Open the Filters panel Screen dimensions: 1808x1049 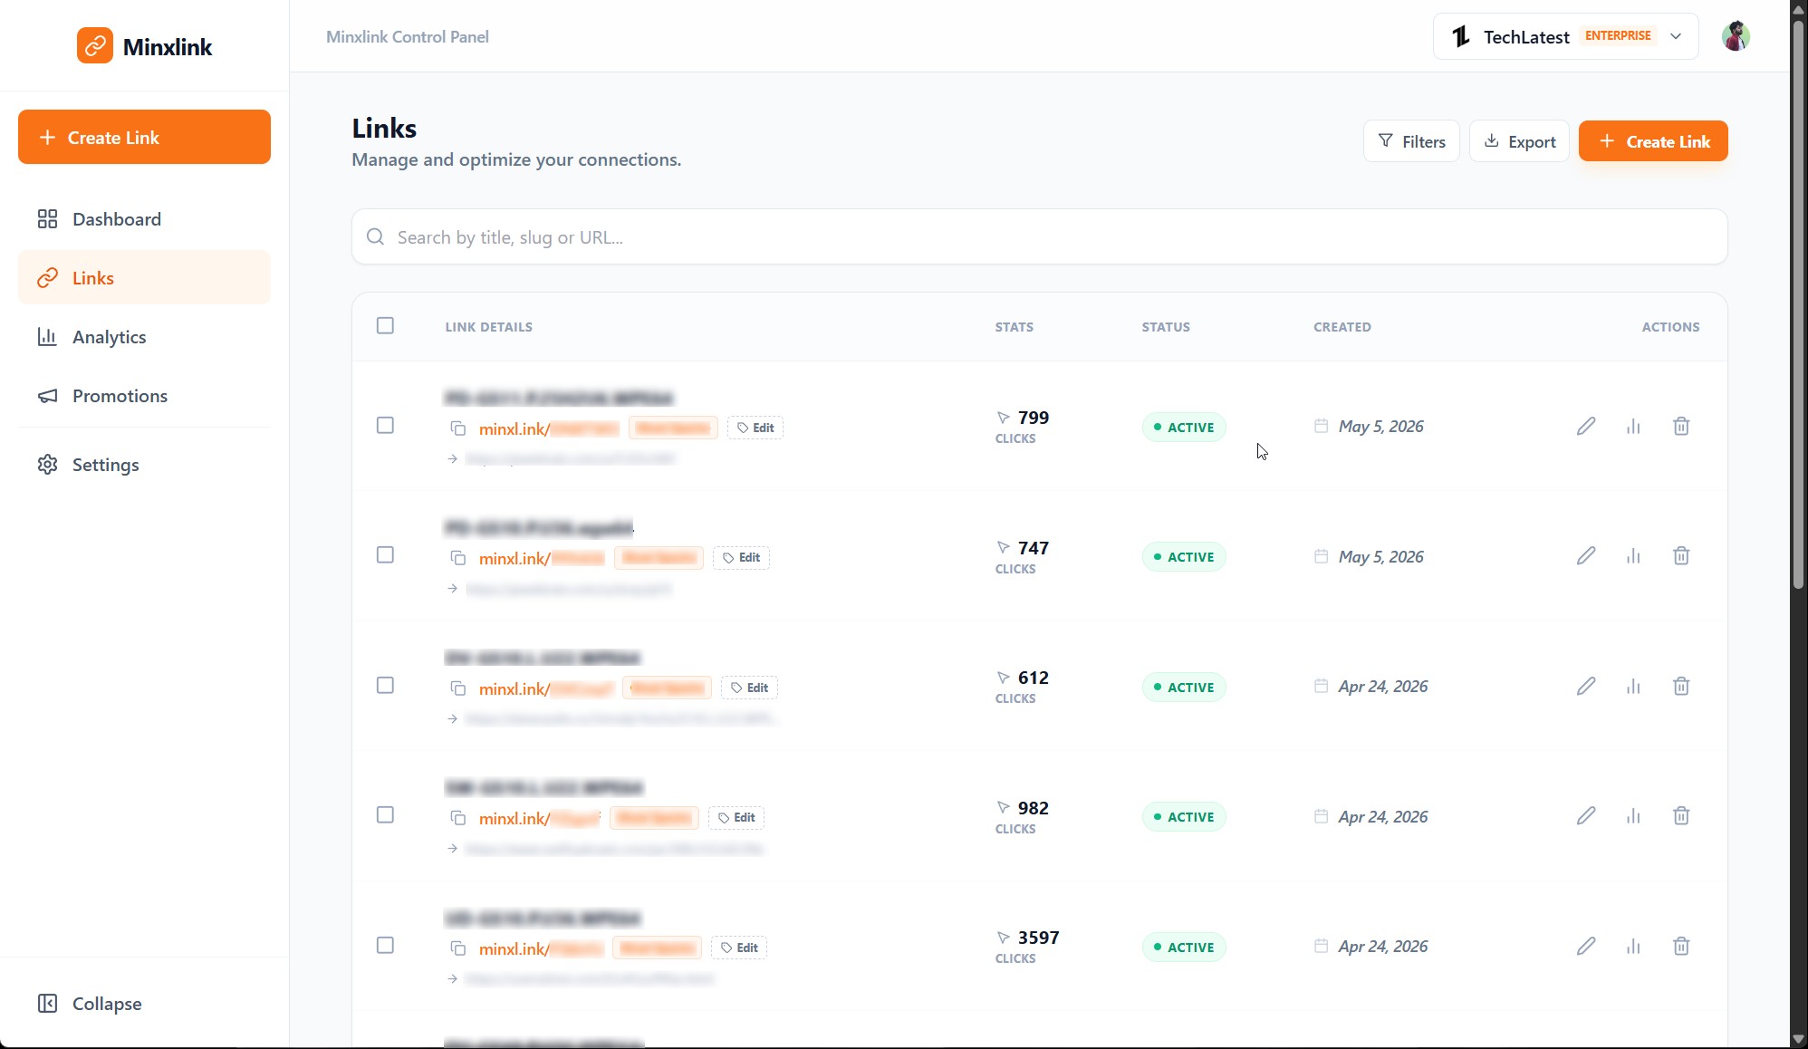pos(1411,141)
